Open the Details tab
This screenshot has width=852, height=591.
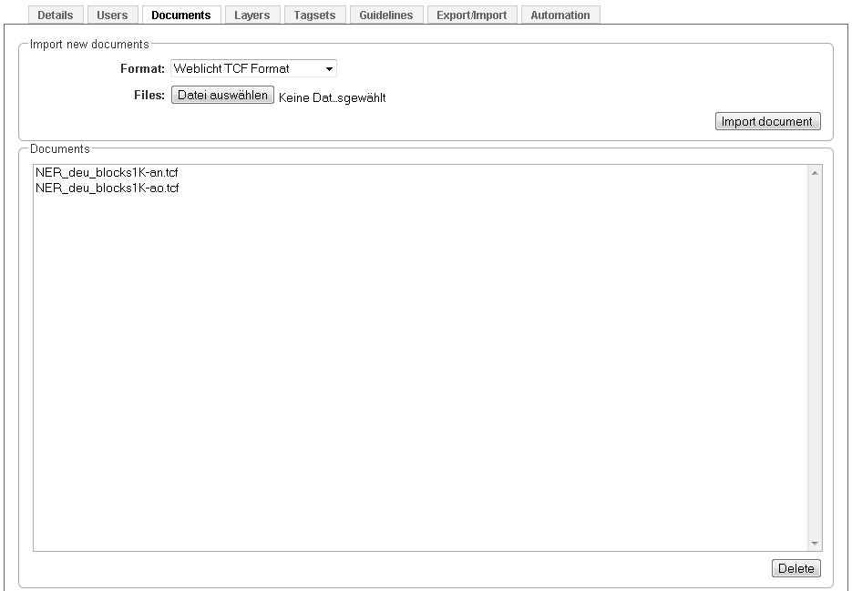point(56,15)
